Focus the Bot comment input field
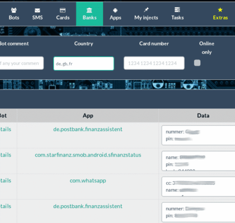 click(21, 63)
